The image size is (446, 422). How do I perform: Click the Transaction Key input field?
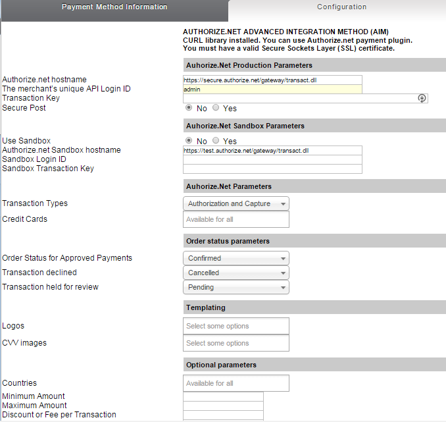tap(305, 98)
